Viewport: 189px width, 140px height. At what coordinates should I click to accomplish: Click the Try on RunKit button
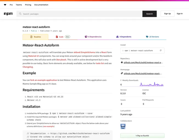point(142,136)
